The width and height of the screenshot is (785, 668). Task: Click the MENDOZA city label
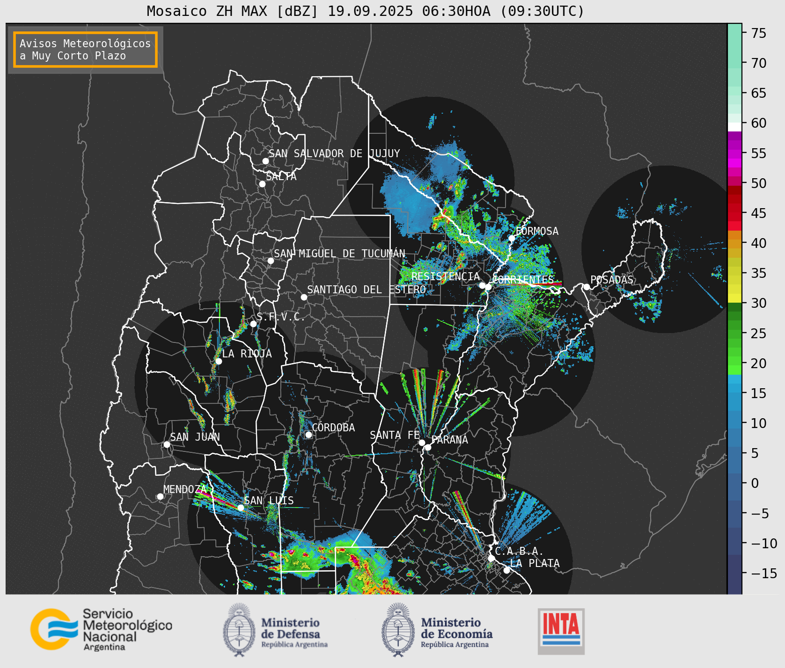coord(185,489)
